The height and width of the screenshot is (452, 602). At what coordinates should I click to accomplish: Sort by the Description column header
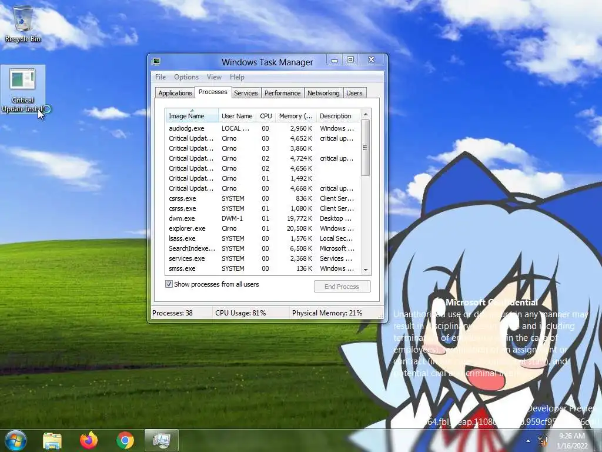click(338, 116)
